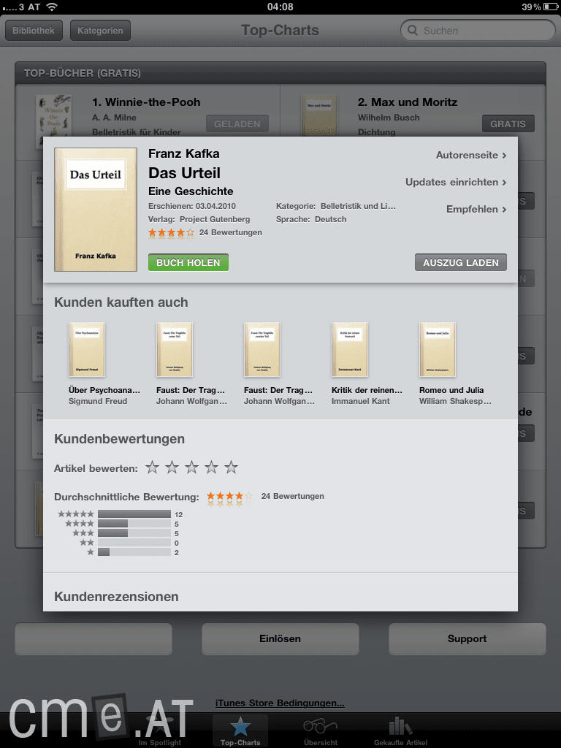Open Kritik der reinen Vernunft cover
This screenshot has width=561, height=748.
pos(350,350)
